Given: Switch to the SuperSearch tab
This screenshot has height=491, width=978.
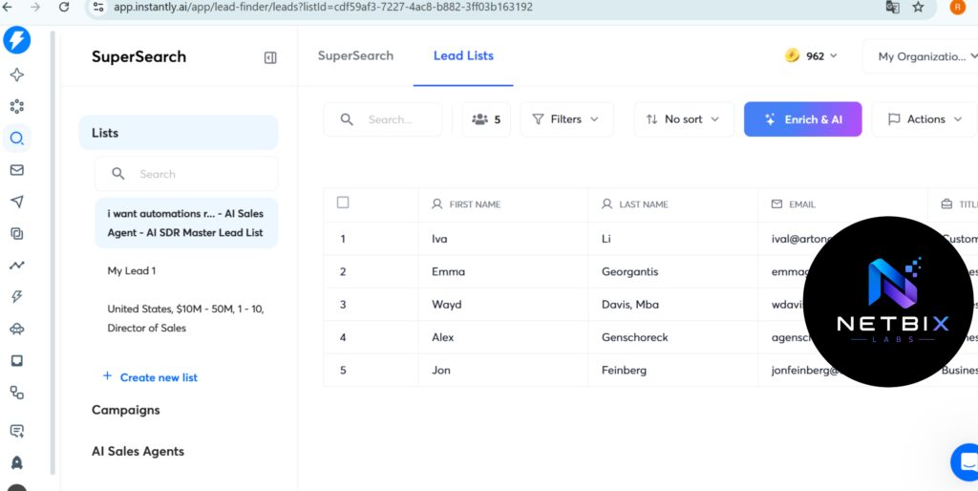Looking at the screenshot, I should tap(355, 55).
